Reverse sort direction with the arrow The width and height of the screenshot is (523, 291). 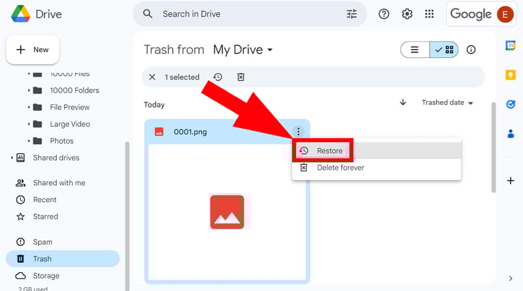point(403,102)
